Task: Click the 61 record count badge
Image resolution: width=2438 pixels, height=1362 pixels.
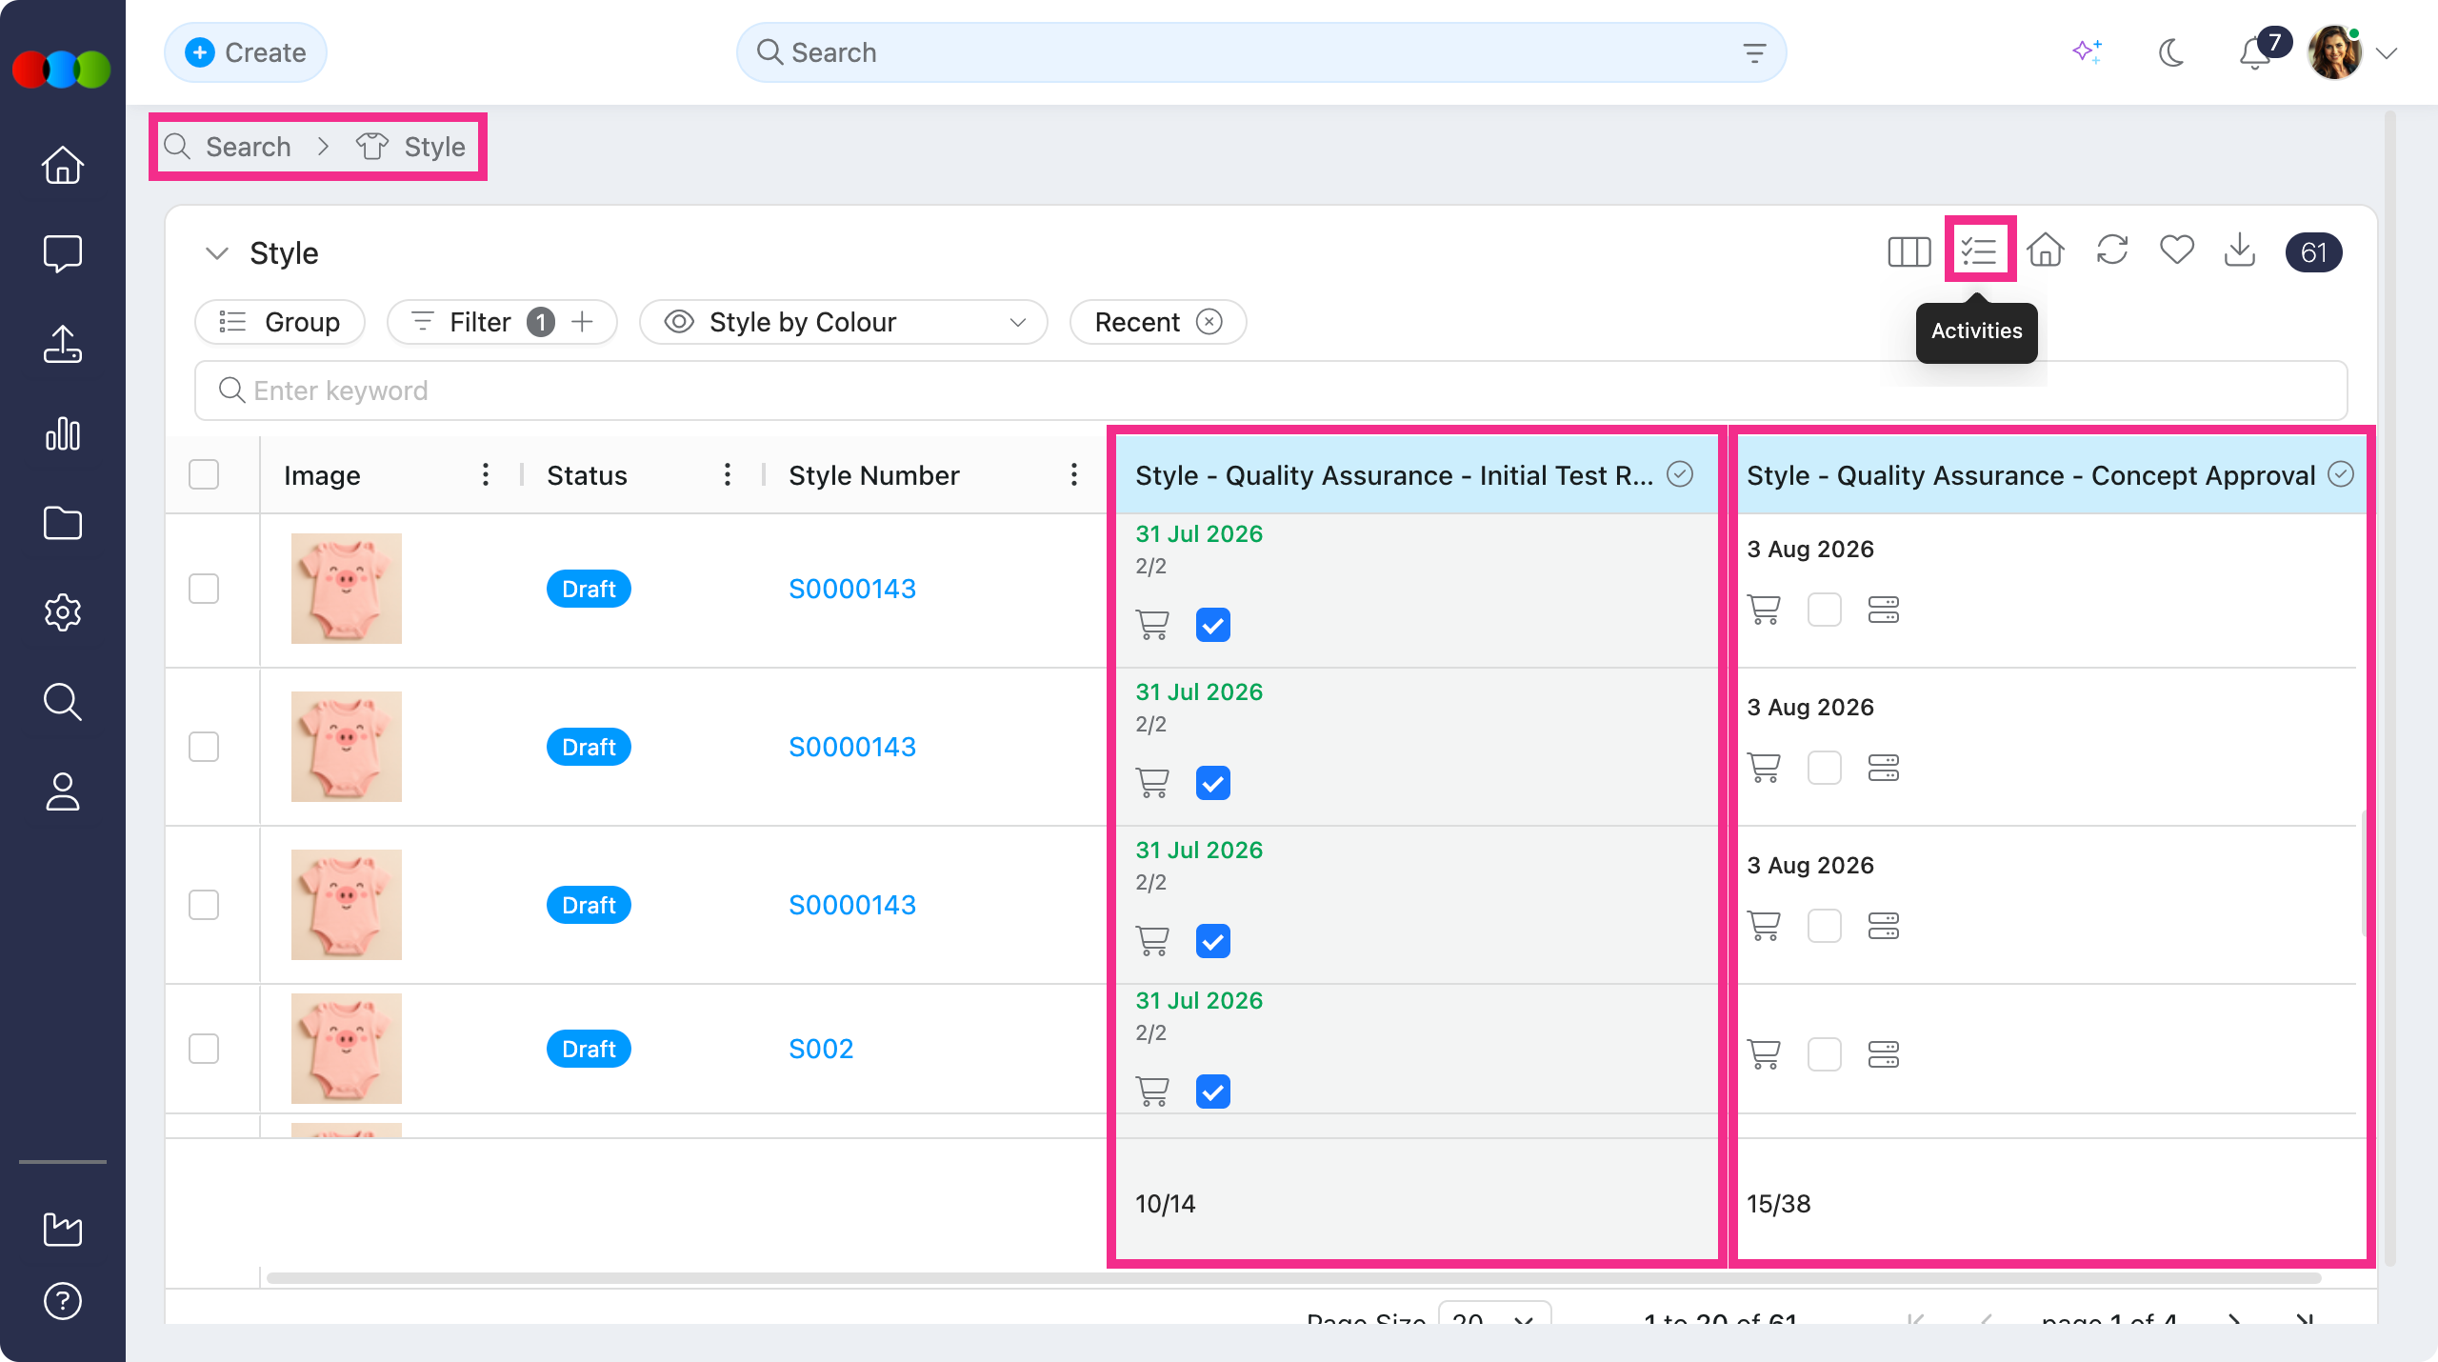Action: [2314, 252]
